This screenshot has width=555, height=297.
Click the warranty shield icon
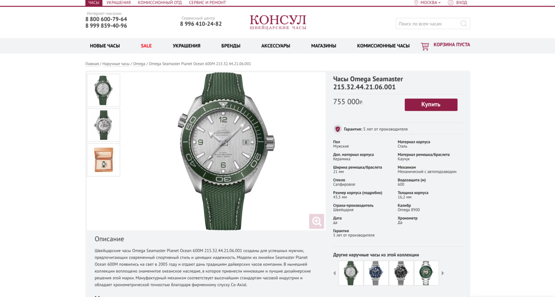click(337, 129)
